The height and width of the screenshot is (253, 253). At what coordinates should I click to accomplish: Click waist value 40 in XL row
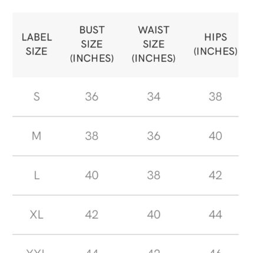(x=154, y=215)
